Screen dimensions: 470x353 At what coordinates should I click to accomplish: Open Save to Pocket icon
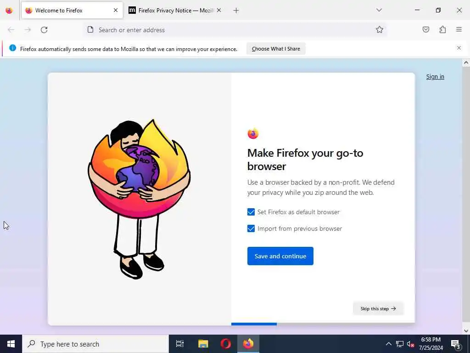(x=426, y=30)
